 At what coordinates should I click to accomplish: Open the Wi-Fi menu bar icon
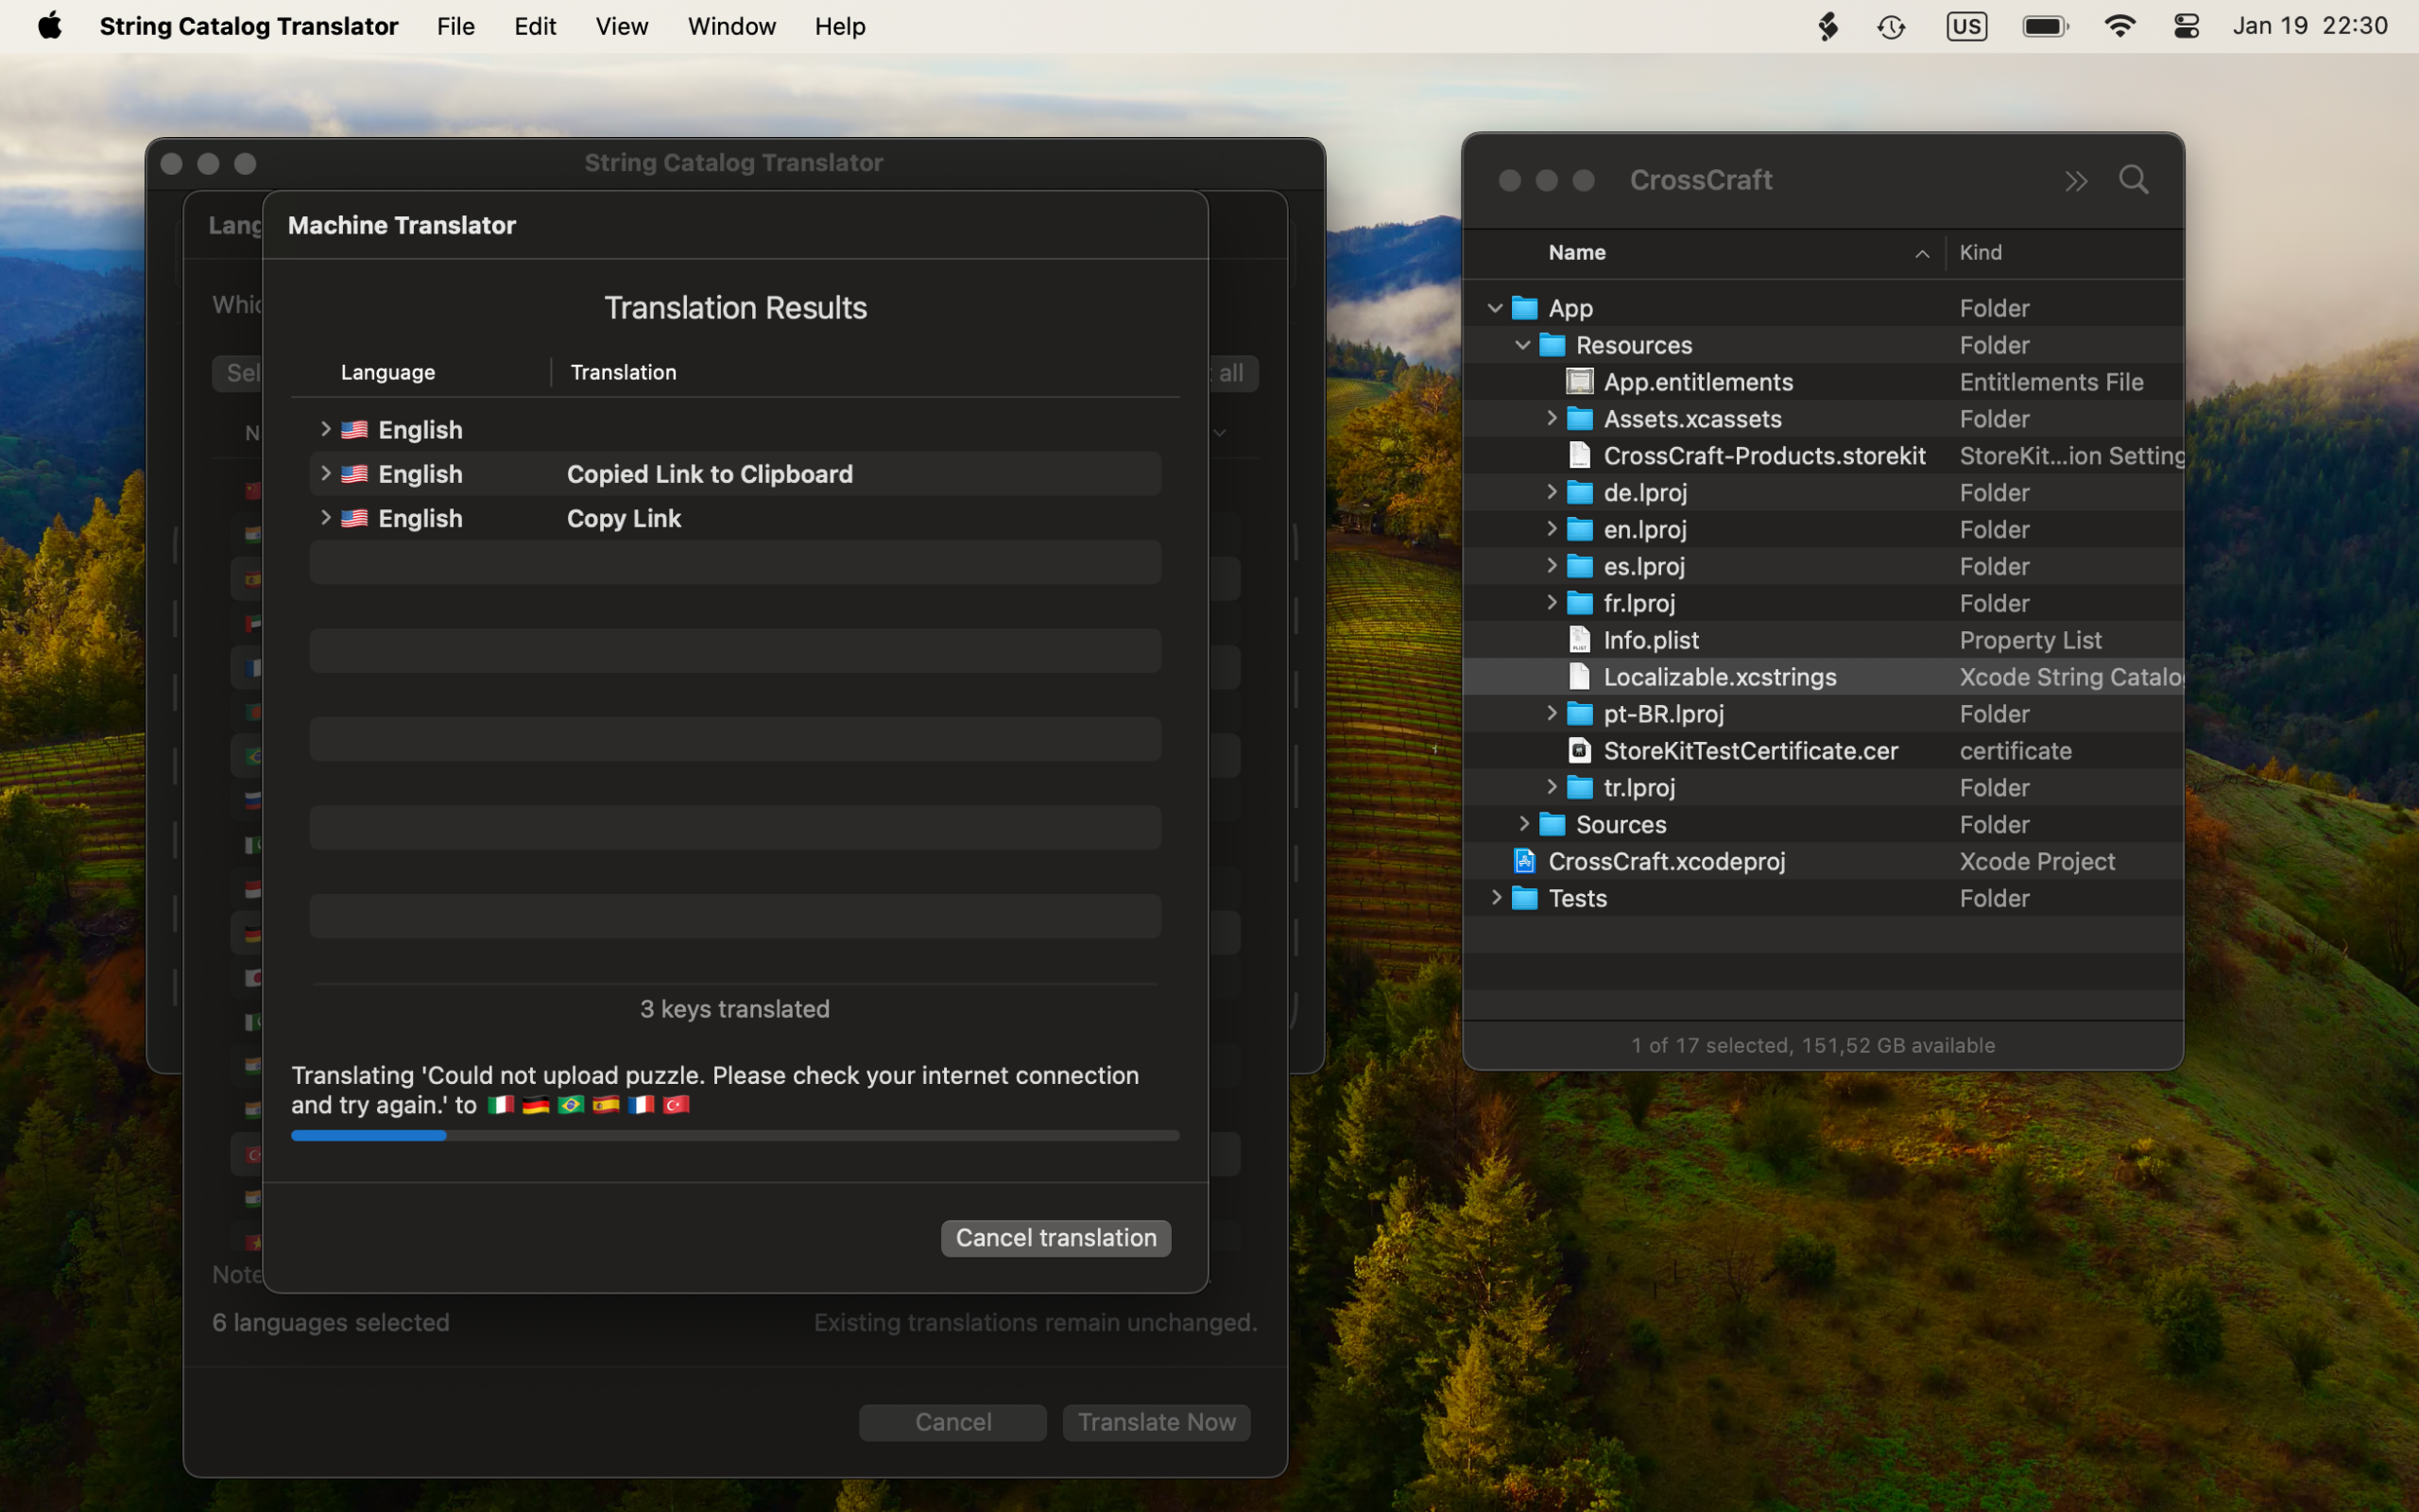(2119, 27)
